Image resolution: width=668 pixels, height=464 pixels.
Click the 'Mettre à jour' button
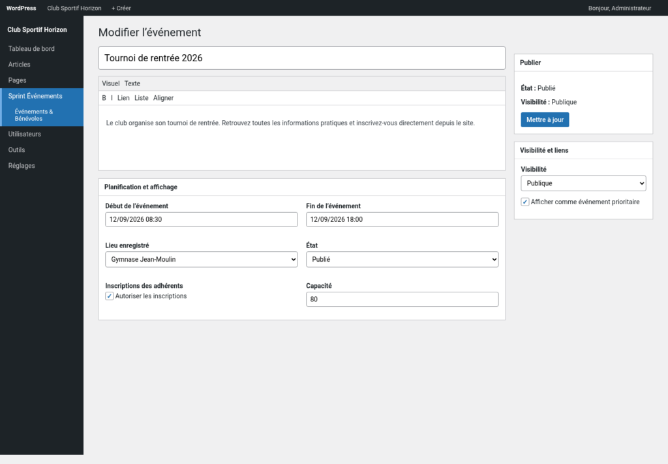click(545, 119)
